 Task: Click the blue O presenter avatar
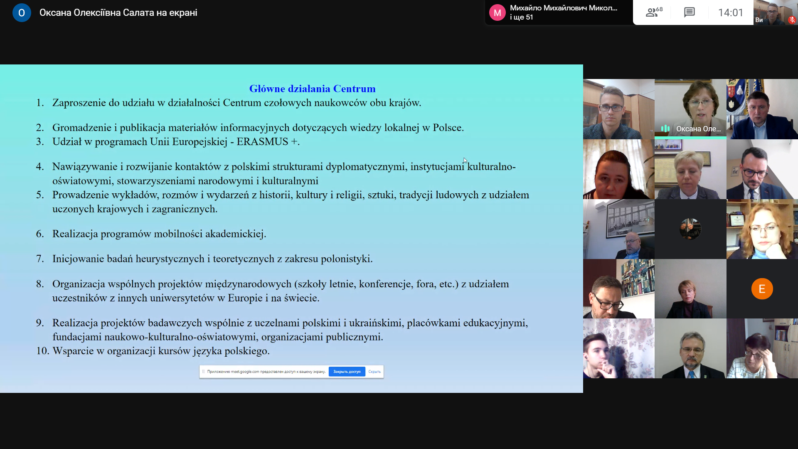pos(22,12)
